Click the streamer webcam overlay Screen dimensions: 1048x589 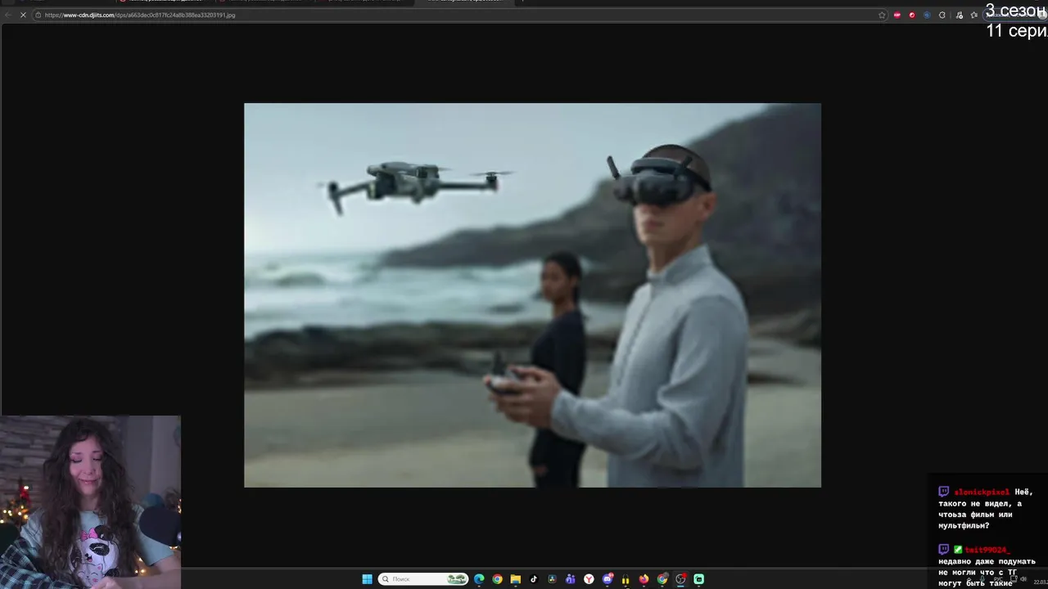tap(90, 501)
